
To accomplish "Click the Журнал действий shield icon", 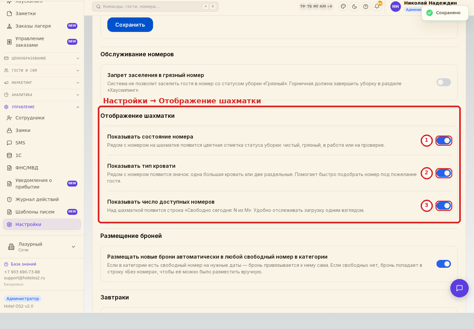I will click(10, 199).
